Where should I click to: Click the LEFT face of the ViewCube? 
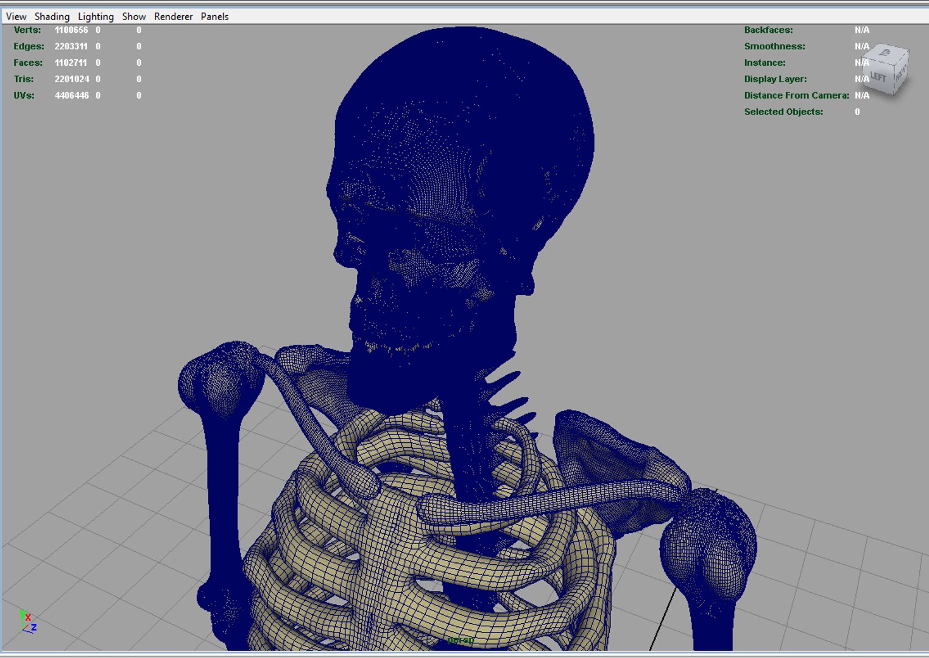click(878, 76)
